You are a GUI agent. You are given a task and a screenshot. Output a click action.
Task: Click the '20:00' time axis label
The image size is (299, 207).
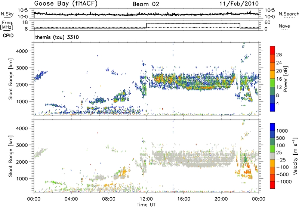221,199
